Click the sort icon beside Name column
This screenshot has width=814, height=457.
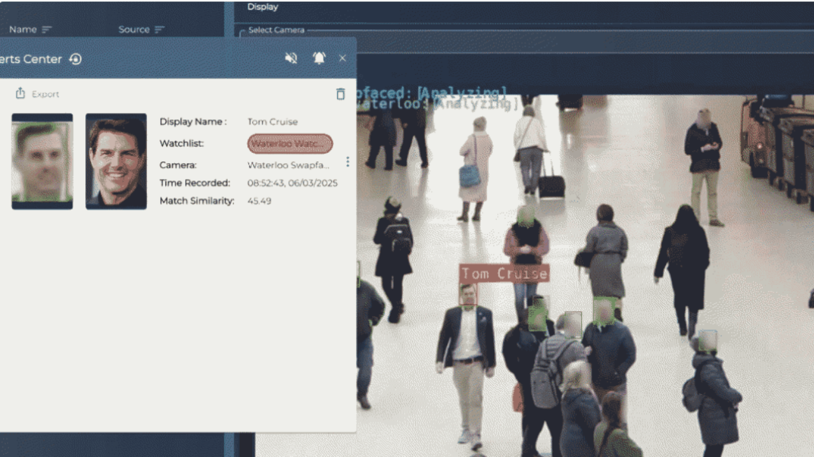(x=46, y=30)
